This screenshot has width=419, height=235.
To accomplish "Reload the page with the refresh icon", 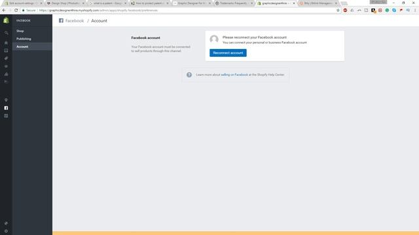I will (16, 10).
